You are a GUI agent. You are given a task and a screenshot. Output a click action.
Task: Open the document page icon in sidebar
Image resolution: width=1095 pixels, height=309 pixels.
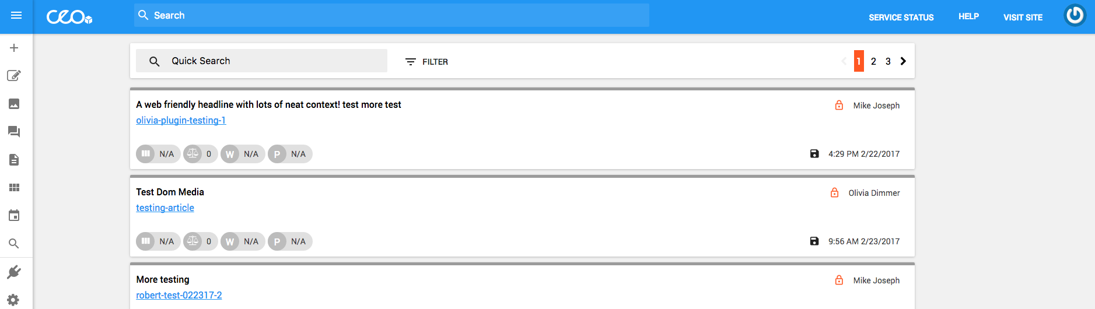14,160
